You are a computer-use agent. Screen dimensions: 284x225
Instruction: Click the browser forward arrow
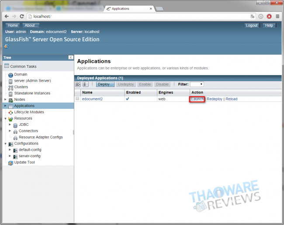[x=14, y=17]
